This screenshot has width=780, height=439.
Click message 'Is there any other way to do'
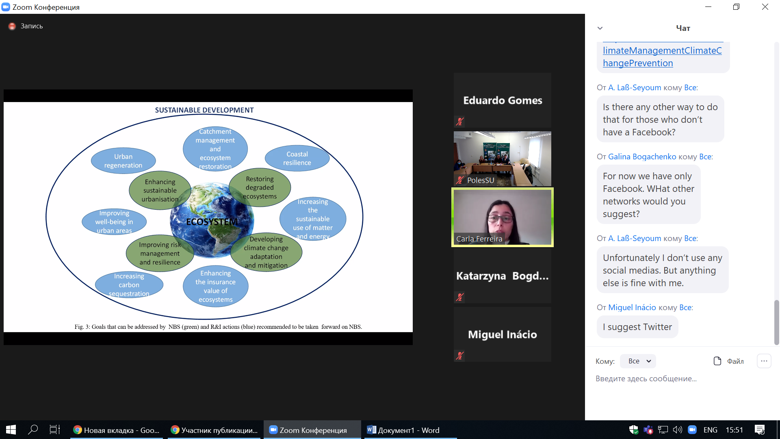click(661, 119)
